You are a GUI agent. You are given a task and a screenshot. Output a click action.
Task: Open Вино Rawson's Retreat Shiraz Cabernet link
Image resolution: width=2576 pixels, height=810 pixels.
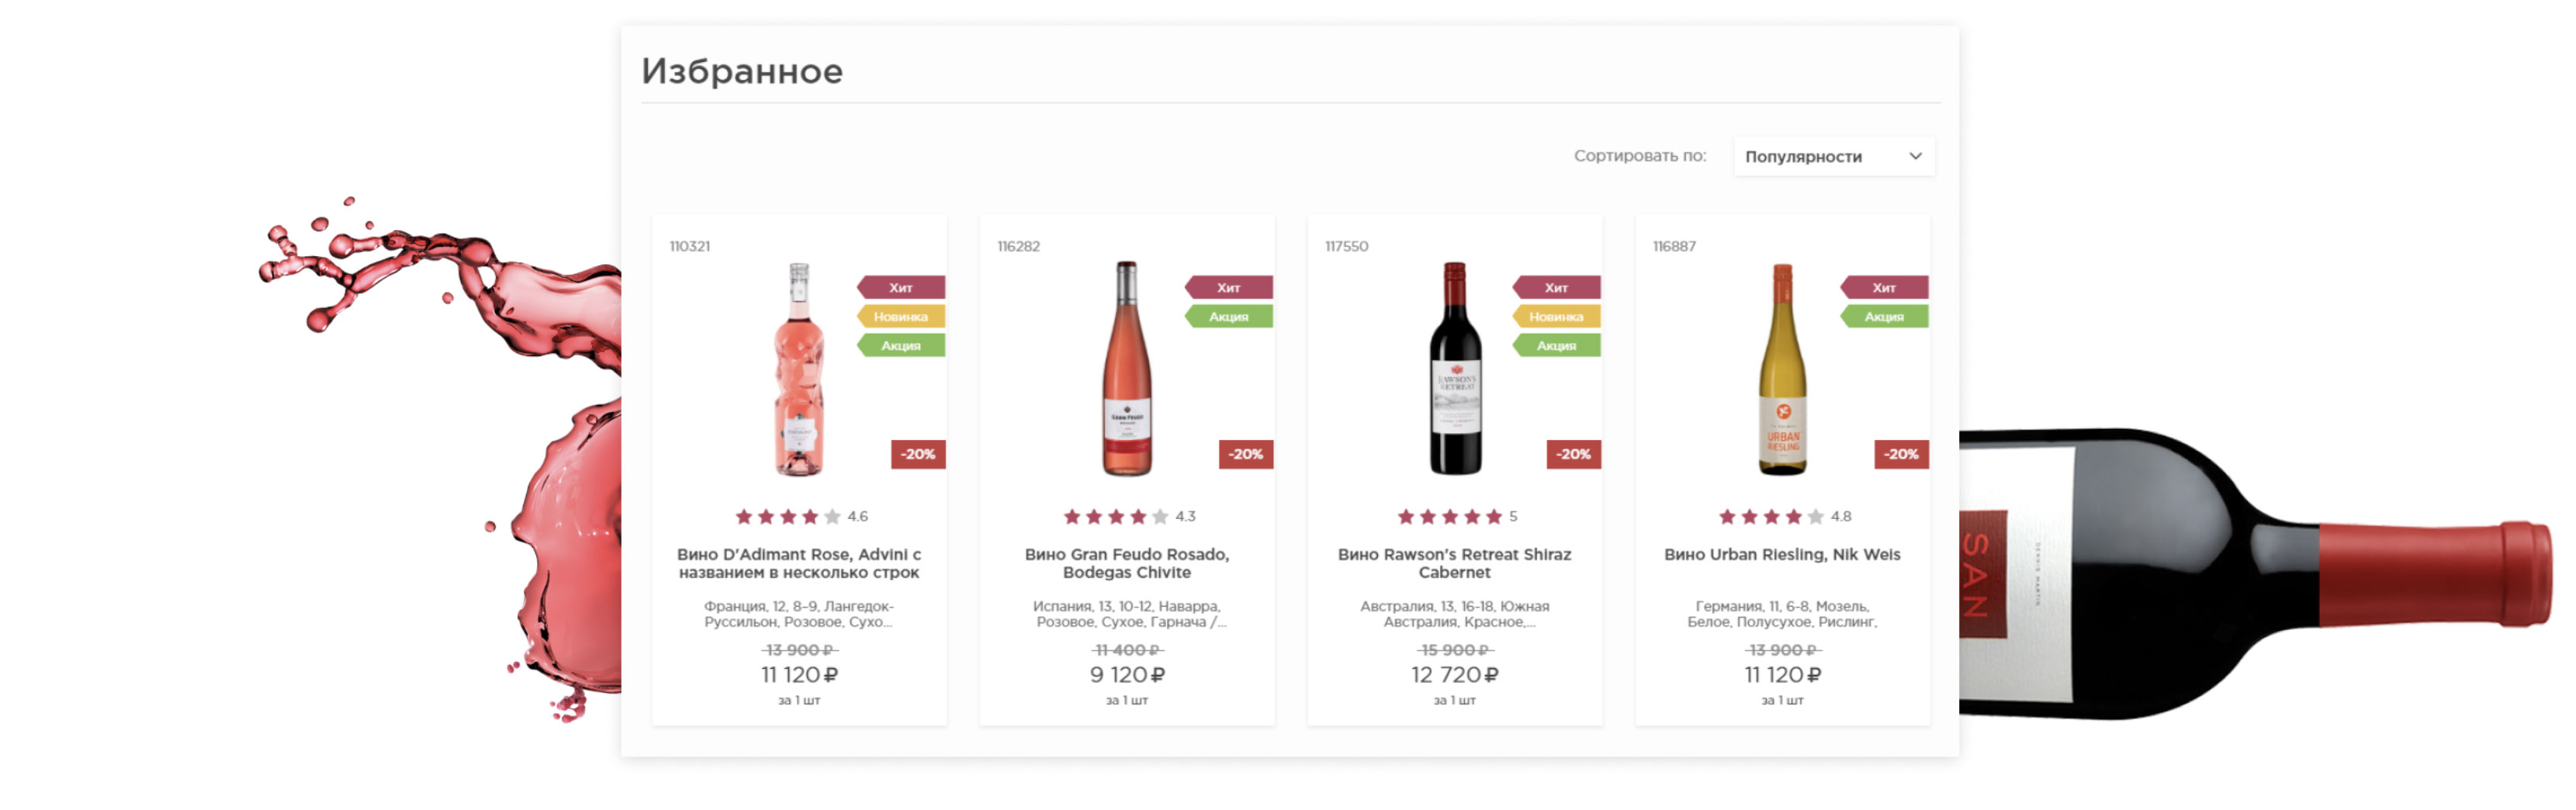1454,563
